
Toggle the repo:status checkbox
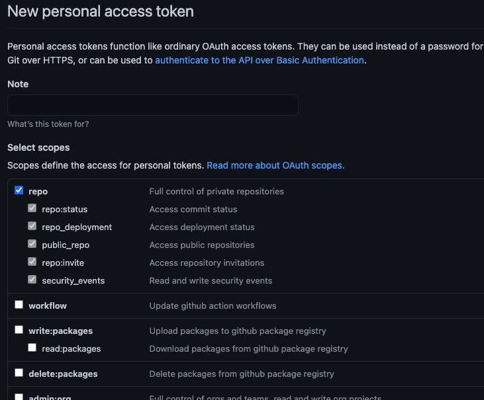[x=32, y=208]
